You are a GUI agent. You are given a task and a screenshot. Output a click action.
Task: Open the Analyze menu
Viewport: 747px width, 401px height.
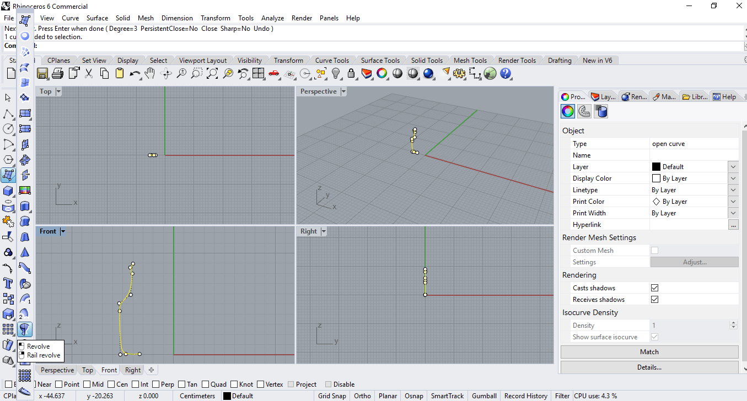pyautogui.click(x=272, y=18)
